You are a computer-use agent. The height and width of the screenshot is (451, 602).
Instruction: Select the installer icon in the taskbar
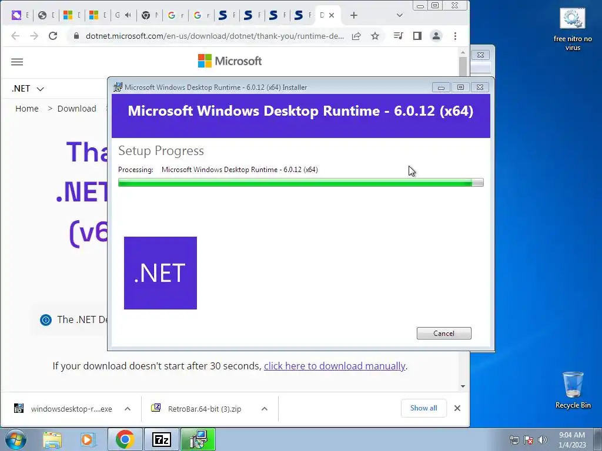tap(198, 439)
